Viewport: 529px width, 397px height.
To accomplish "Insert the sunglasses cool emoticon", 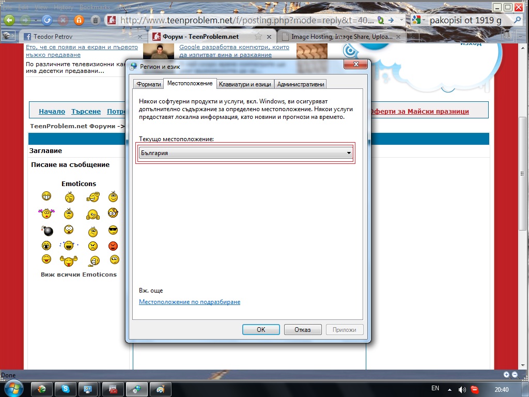I will pyautogui.click(x=113, y=230).
